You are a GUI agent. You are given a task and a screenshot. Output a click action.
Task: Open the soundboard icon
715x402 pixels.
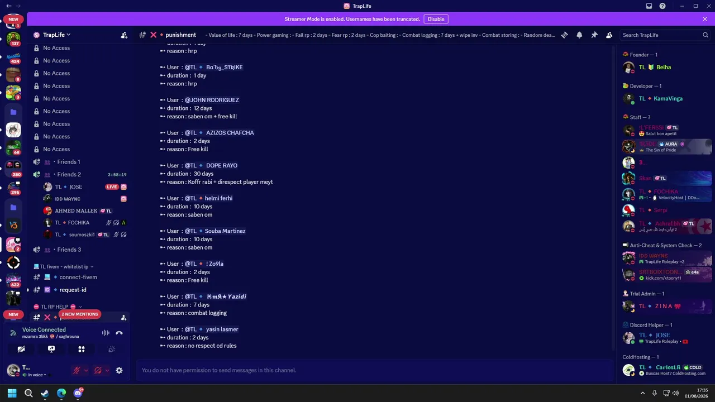click(x=112, y=349)
